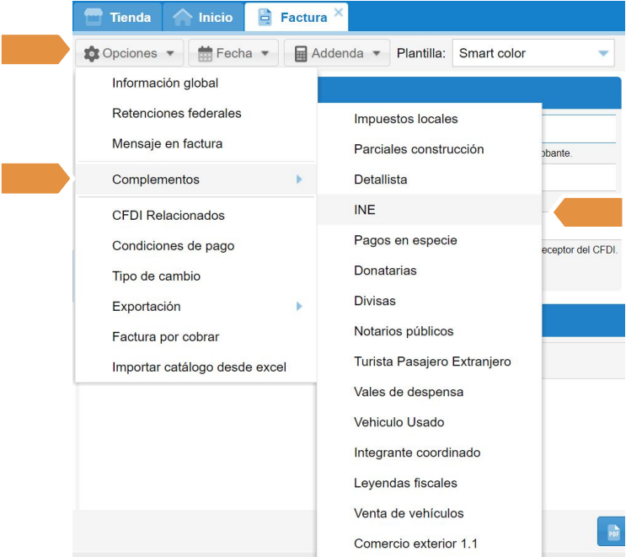
Task: Open the Plantilla Smart color dropdown
Action: [602, 53]
